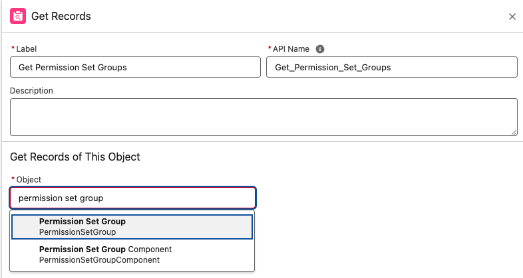Image resolution: width=523 pixels, height=278 pixels.
Task: Click the required asterisk beside API Name
Action: click(269, 49)
